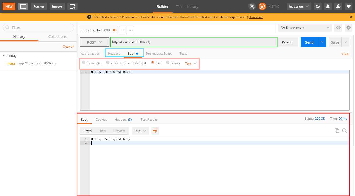Click the globe browse icon in header

pos(318,6)
